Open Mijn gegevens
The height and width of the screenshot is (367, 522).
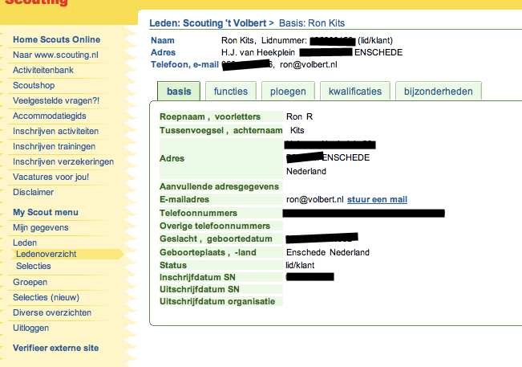(41, 227)
